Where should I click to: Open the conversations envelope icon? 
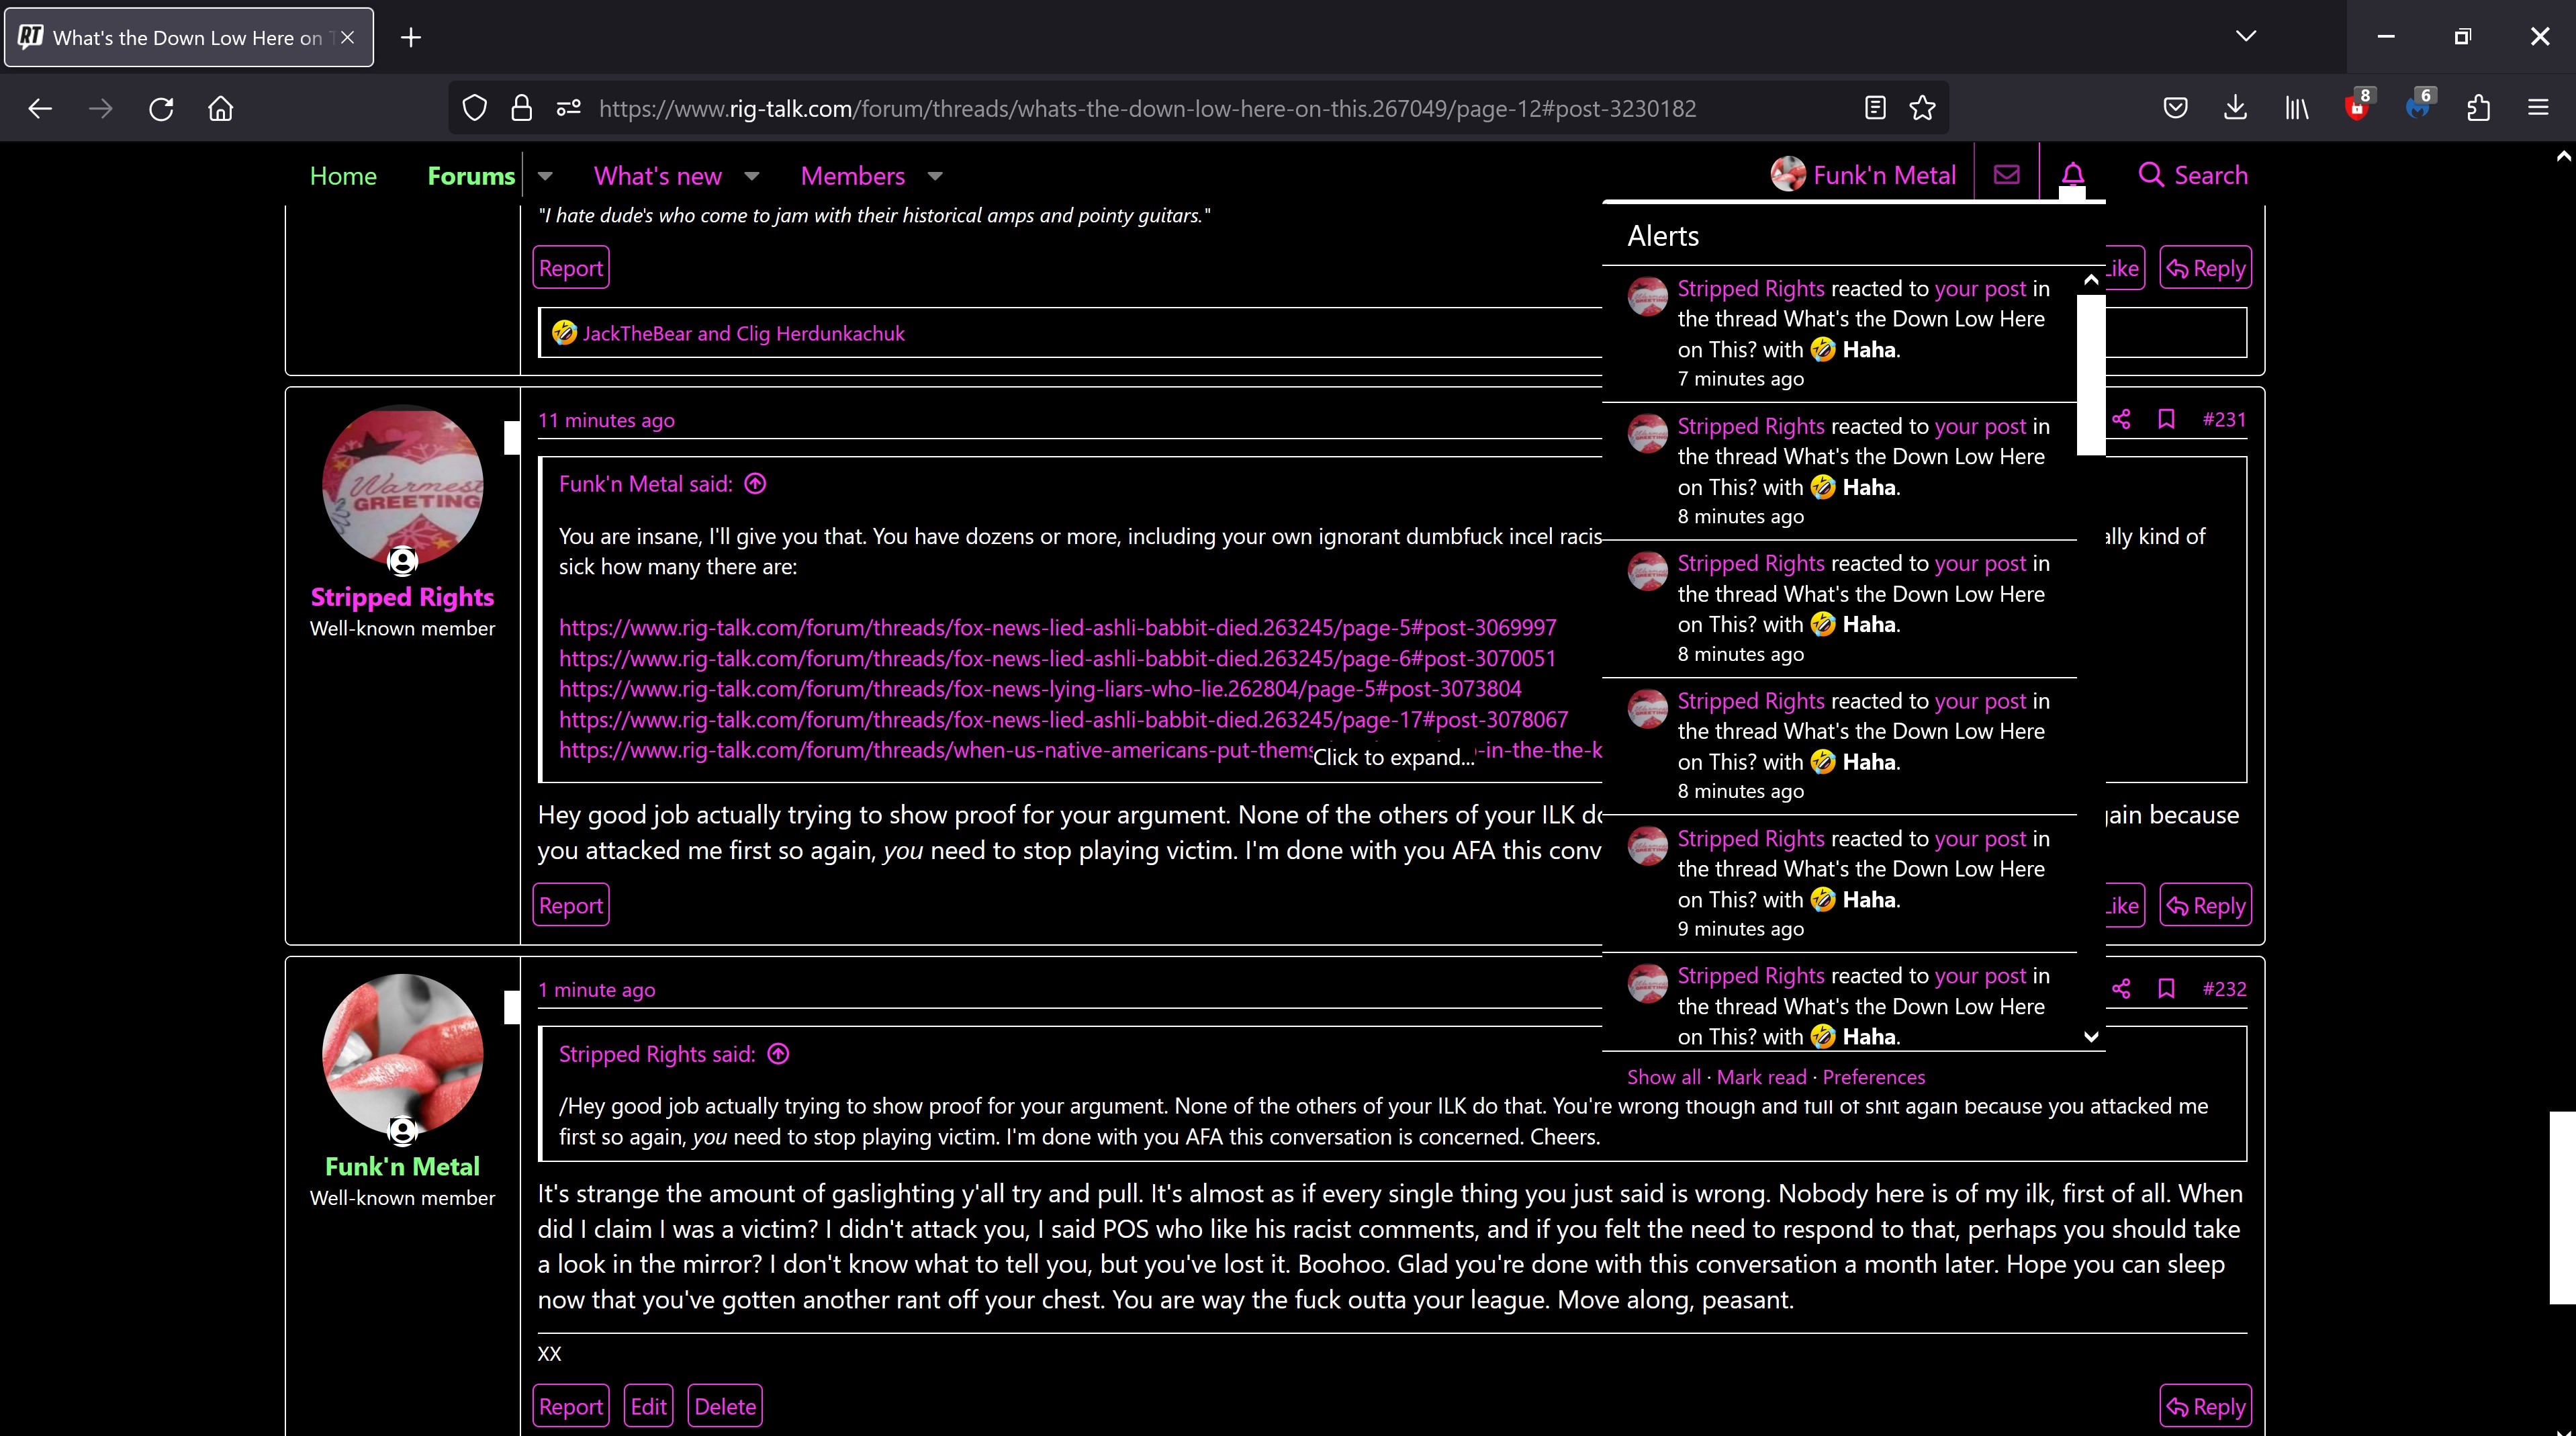[x=2006, y=175]
